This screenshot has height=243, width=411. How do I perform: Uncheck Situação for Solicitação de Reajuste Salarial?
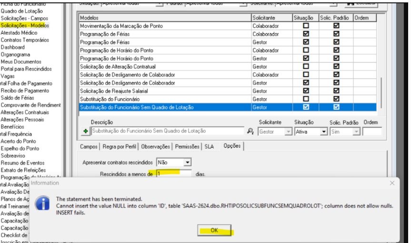click(x=306, y=91)
